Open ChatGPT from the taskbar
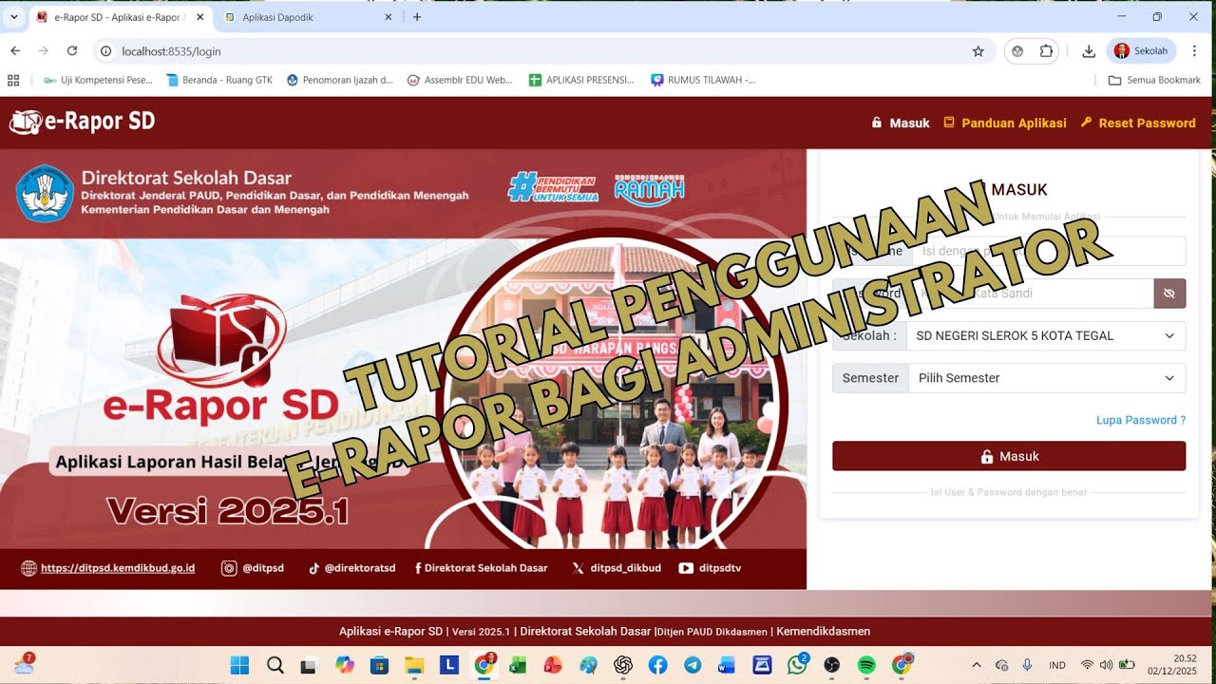Image resolution: width=1216 pixels, height=684 pixels. coord(623,665)
